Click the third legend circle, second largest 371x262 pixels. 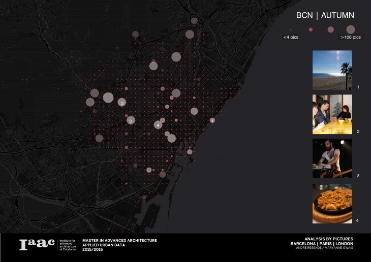330,29
